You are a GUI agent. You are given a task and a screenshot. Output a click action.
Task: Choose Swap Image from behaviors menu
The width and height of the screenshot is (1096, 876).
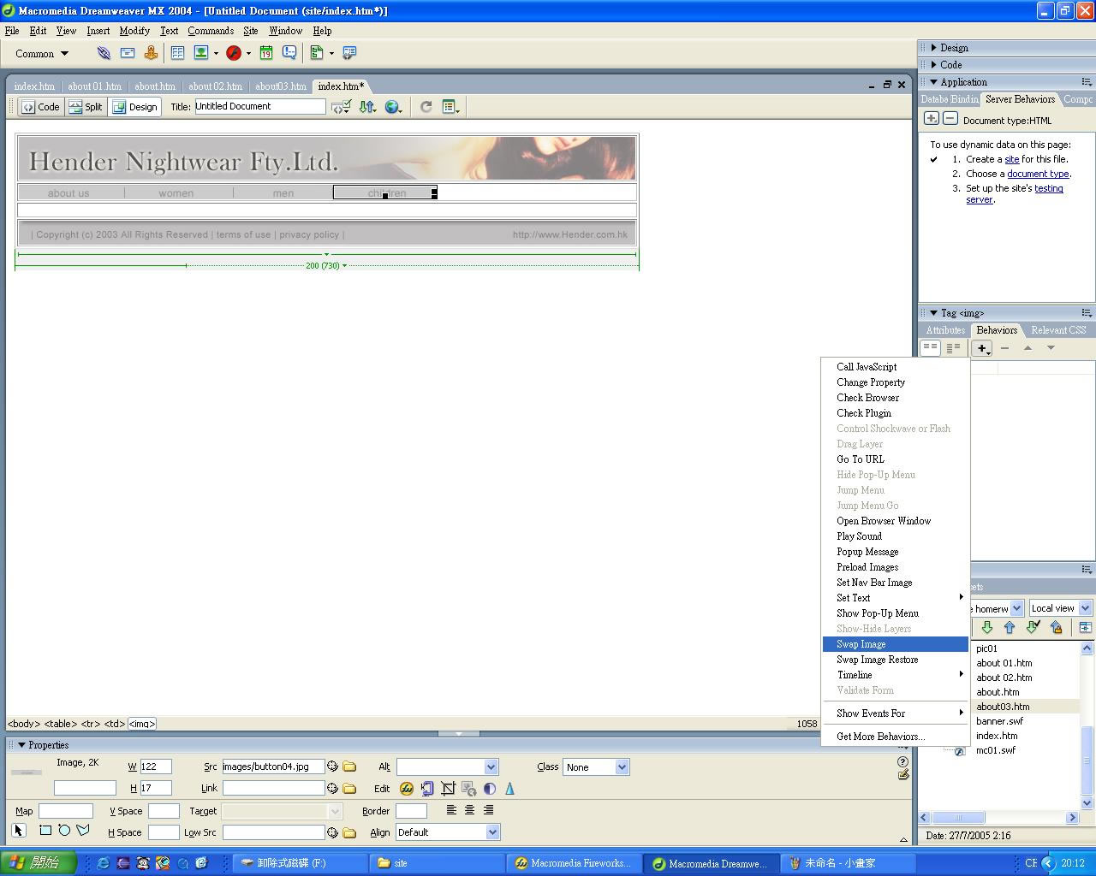point(895,644)
